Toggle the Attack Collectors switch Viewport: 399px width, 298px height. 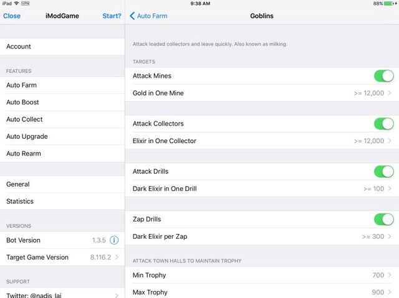tap(384, 124)
